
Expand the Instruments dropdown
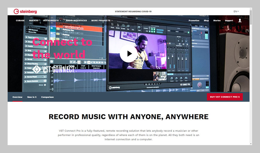(52, 21)
